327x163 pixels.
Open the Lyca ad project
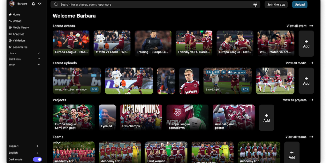click(x=107, y=118)
